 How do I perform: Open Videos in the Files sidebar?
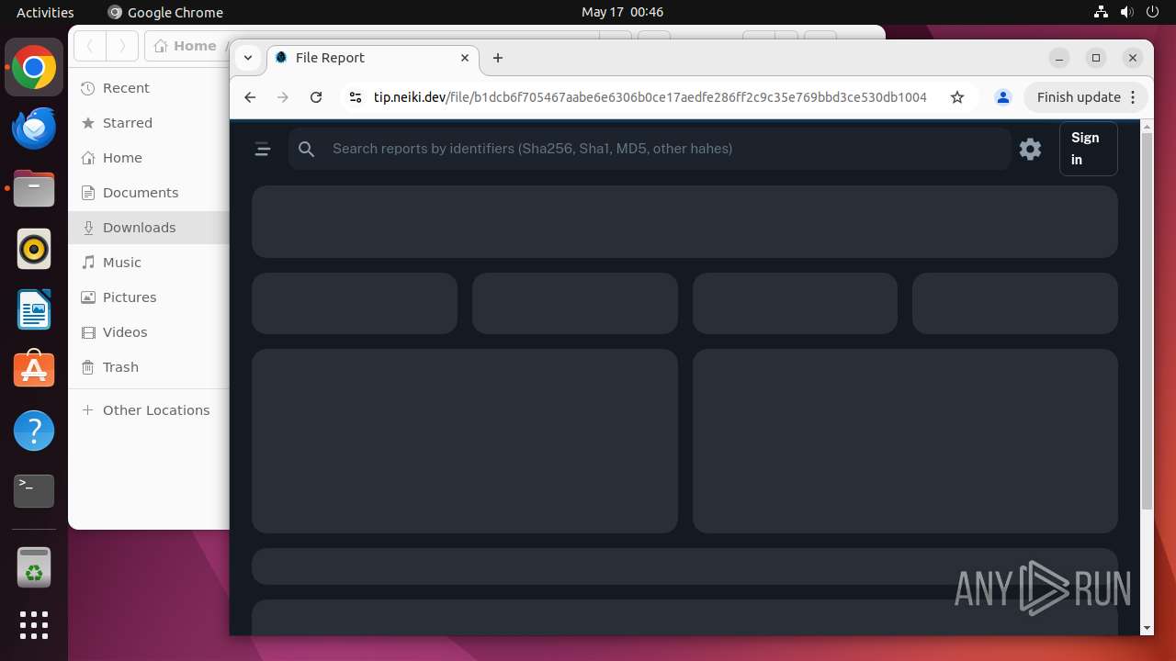pos(149,332)
